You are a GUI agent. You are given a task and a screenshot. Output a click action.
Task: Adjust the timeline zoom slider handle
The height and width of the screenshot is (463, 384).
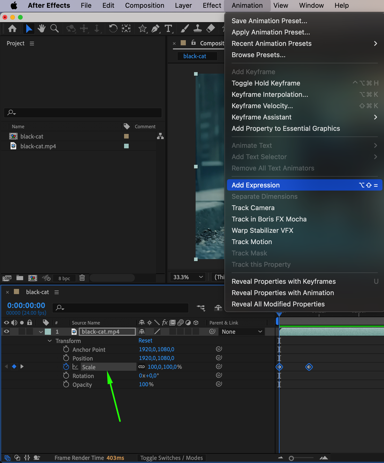[x=291, y=458]
